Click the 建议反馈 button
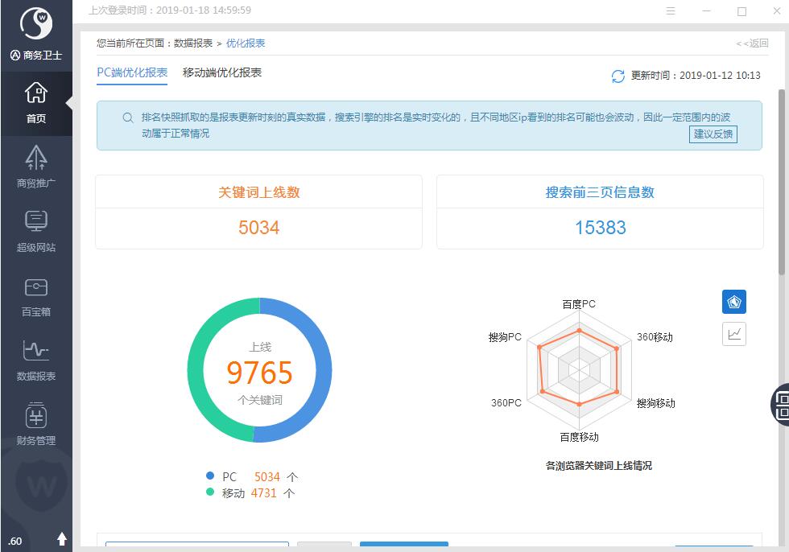Screen dimensions: 789x552 click(x=713, y=134)
